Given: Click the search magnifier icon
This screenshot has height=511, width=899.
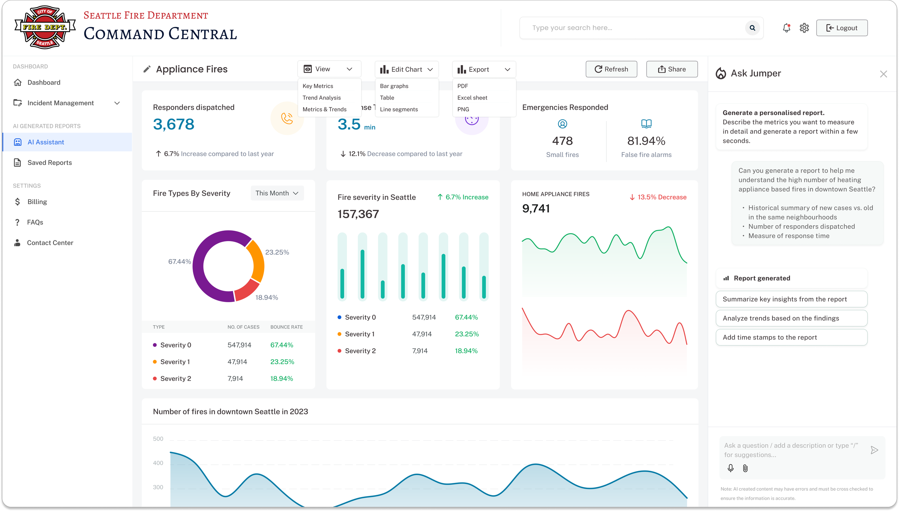Looking at the screenshot, I should [x=752, y=28].
